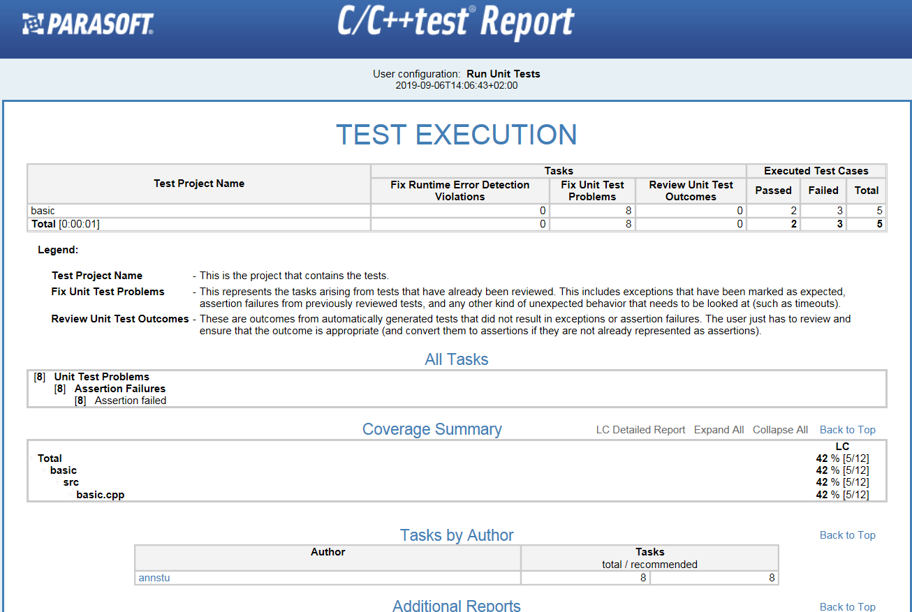Click Collapse All in Coverage Summary
Image resolution: width=912 pixels, height=612 pixels.
[x=780, y=430]
